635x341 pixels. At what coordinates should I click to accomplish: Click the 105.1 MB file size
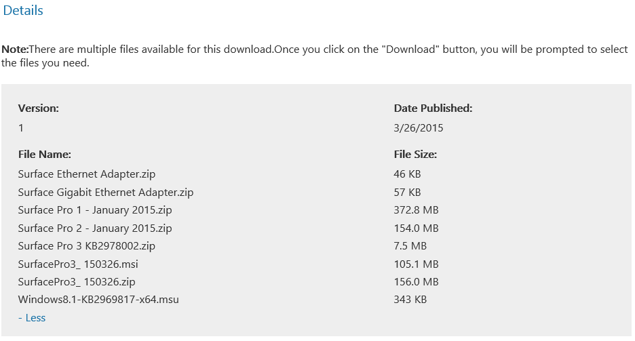click(416, 264)
